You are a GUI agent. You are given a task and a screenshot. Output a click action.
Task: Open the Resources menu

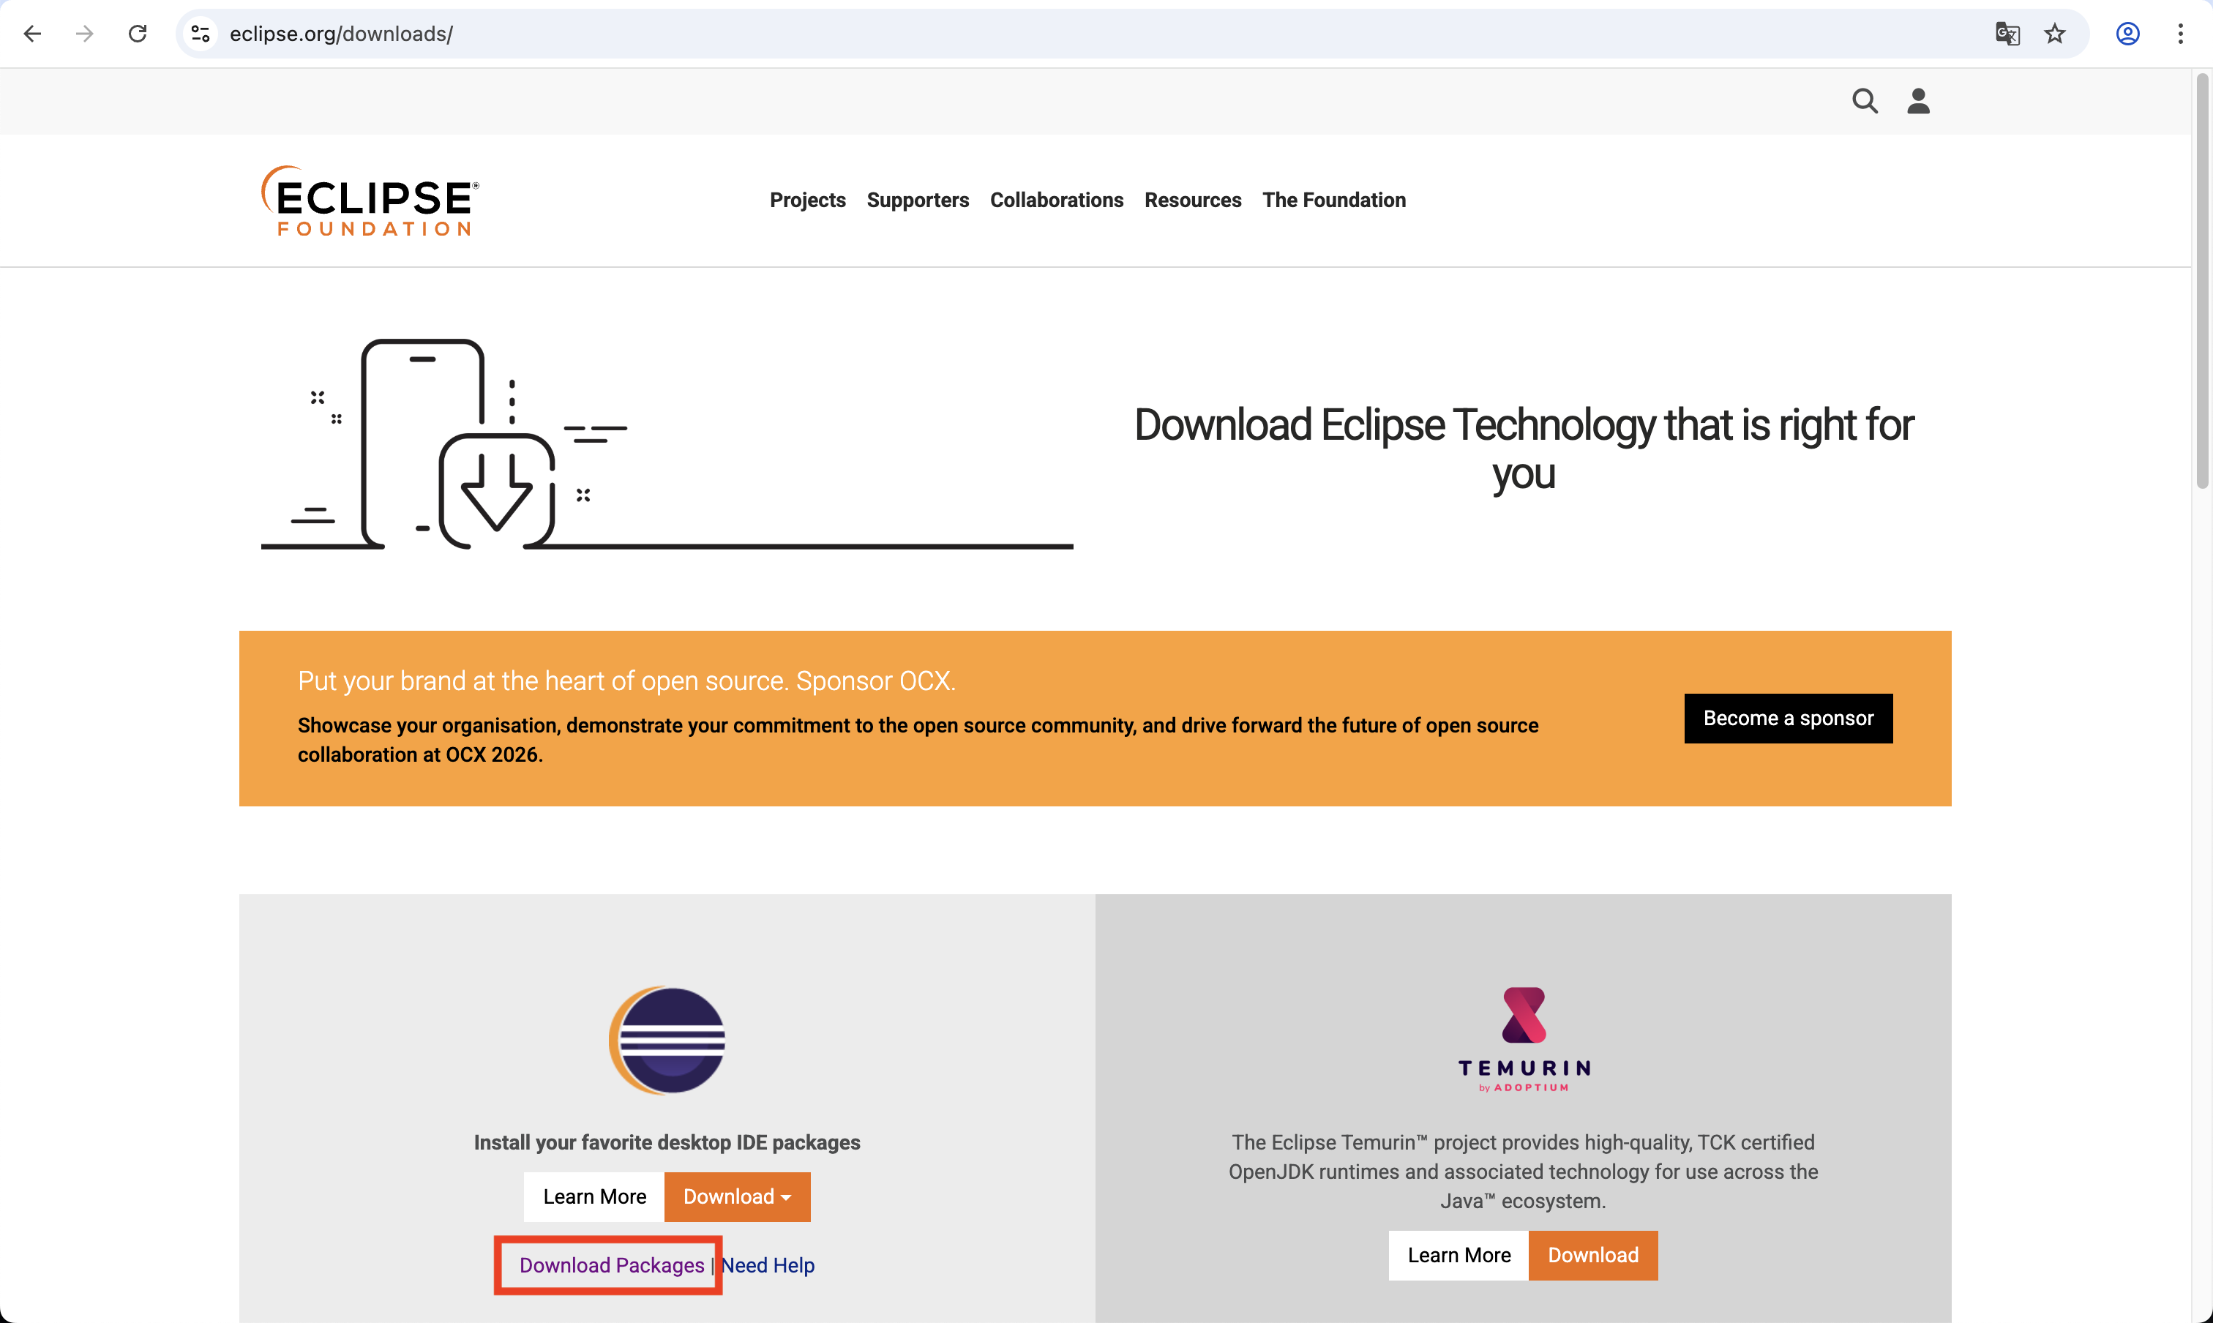point(1192,200)
